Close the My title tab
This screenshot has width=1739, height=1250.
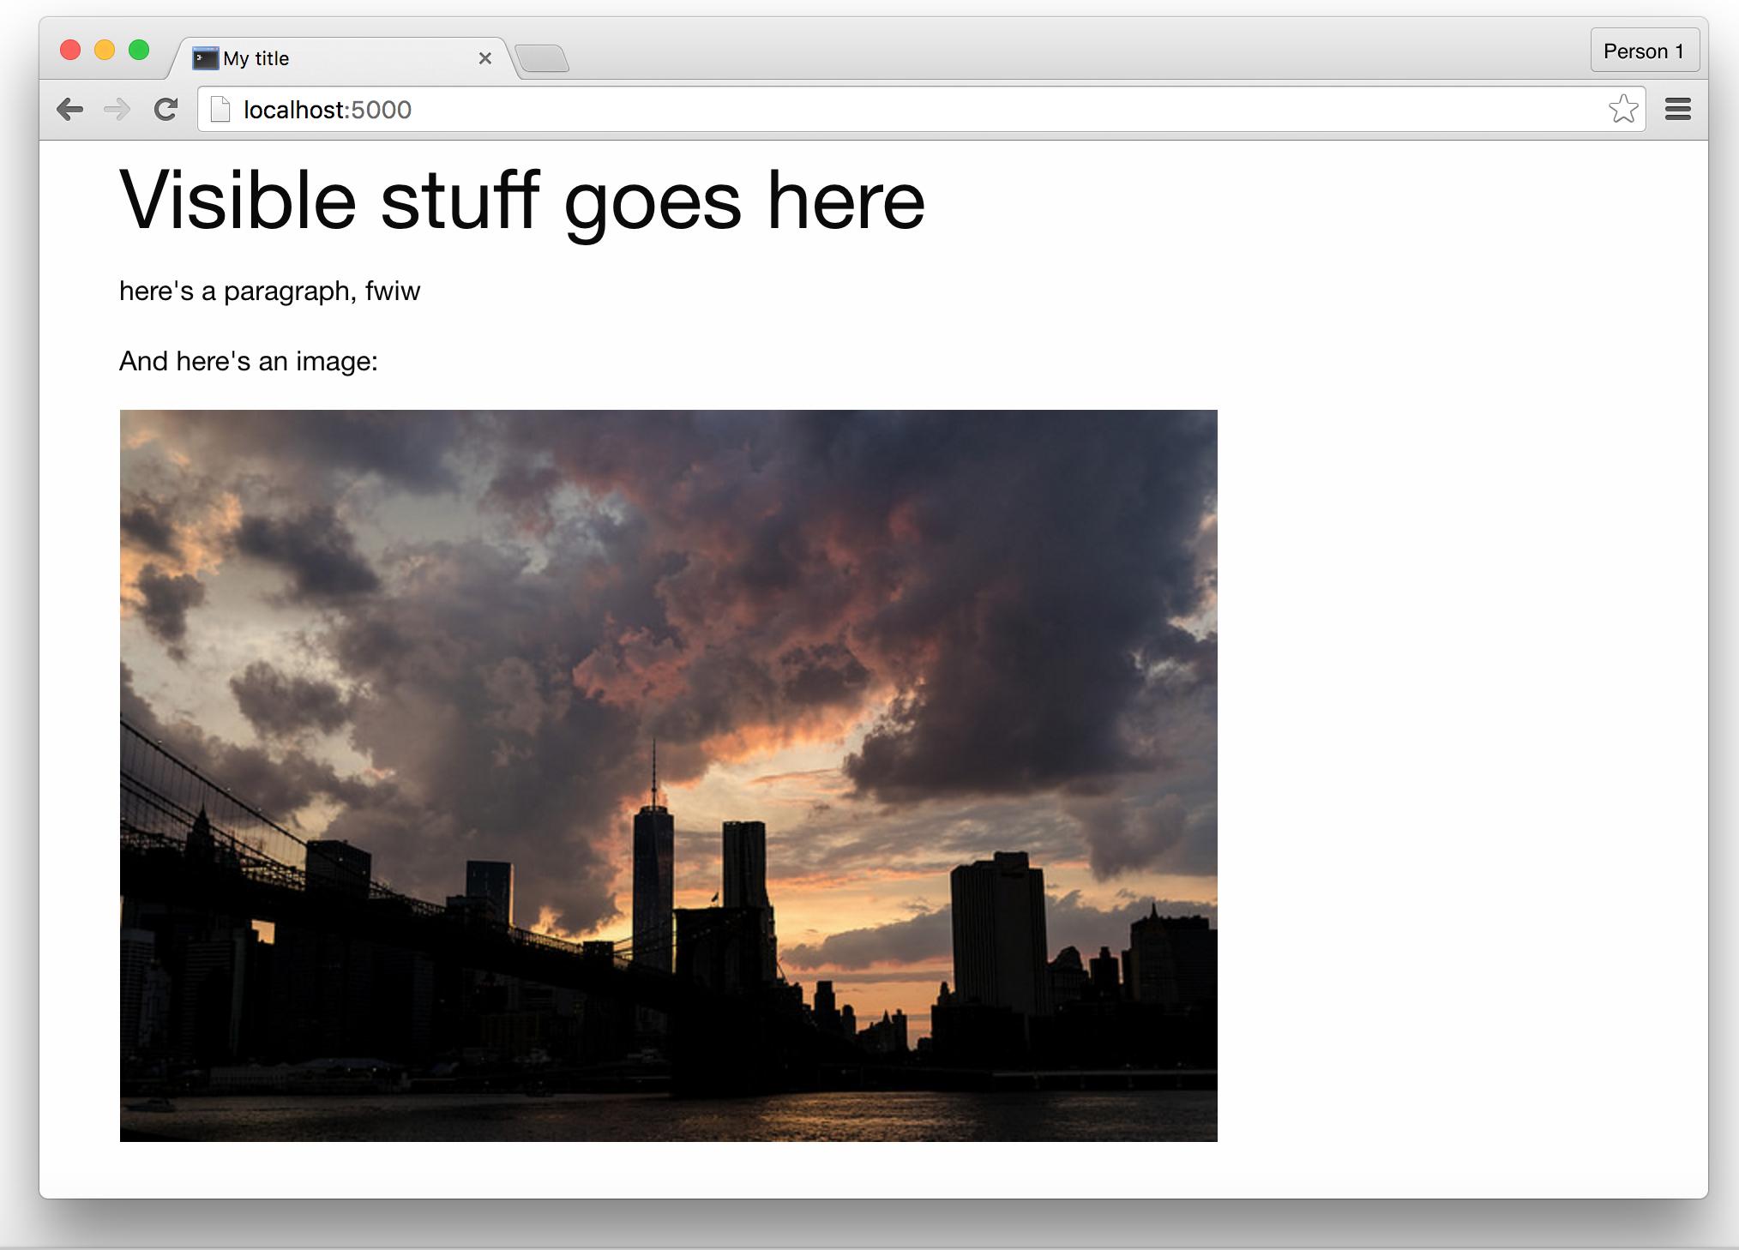pyautogui.click(x=484, y=58)
